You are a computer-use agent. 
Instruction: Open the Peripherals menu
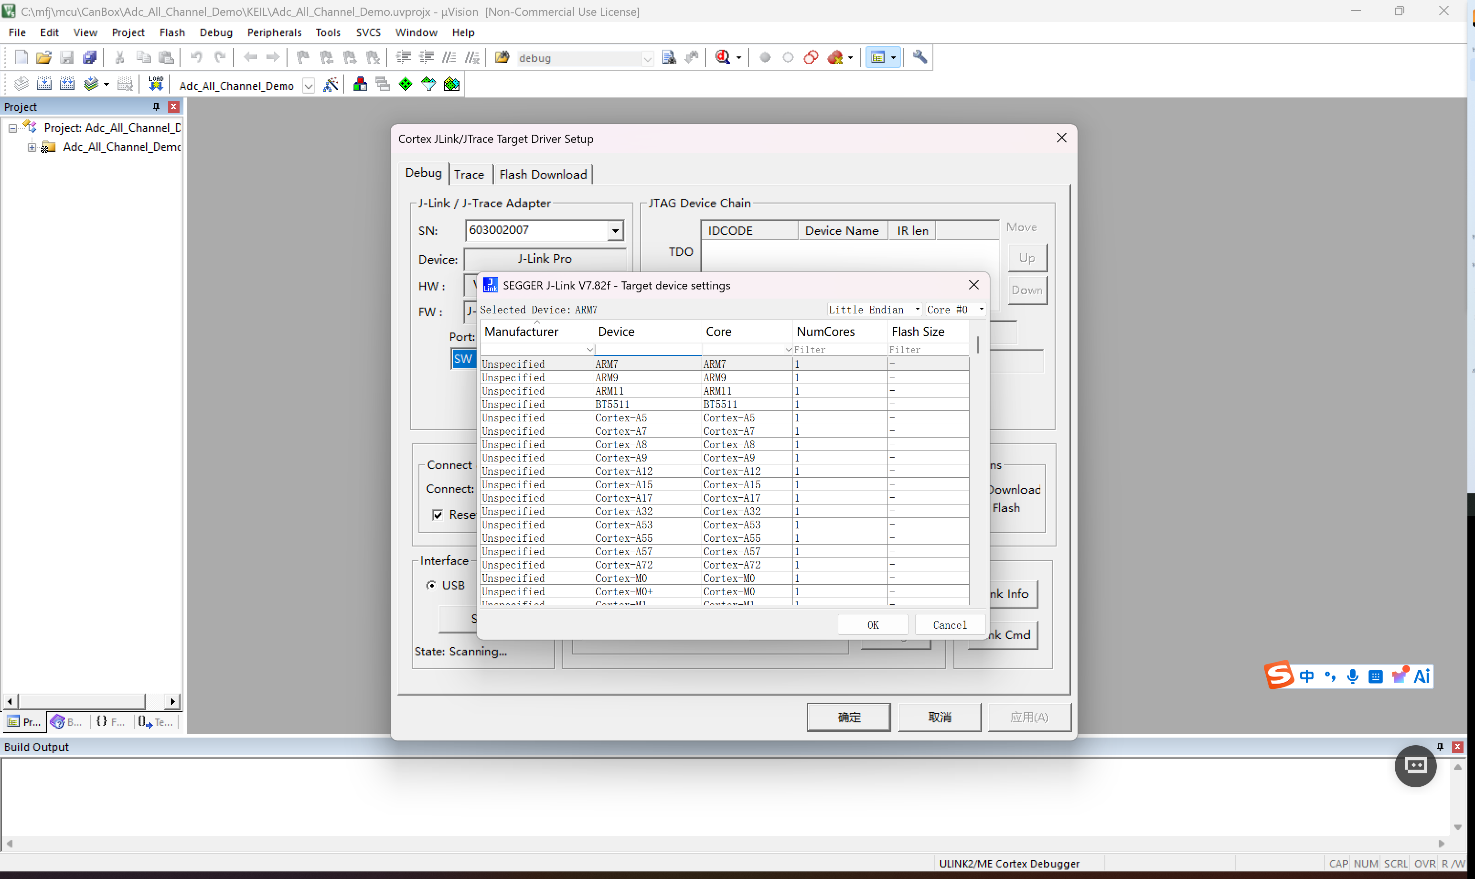(x=274, y=32)
